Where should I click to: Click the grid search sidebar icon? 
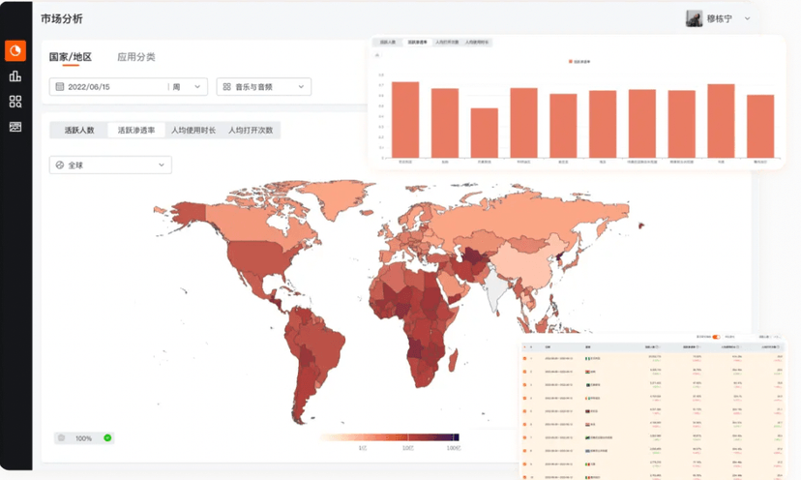point(15,102)
